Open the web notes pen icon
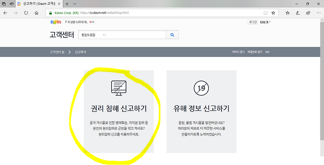324x165 pixels. 298,13
